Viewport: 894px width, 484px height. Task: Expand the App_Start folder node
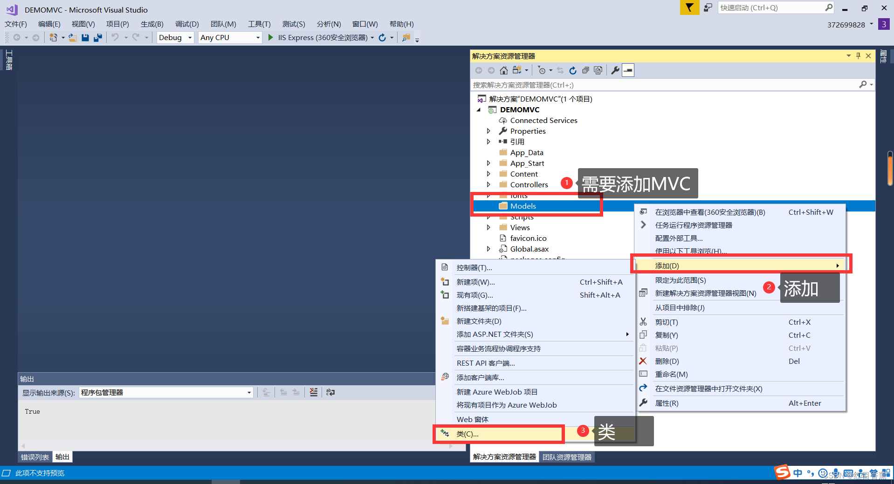click(x=488, y=163)
